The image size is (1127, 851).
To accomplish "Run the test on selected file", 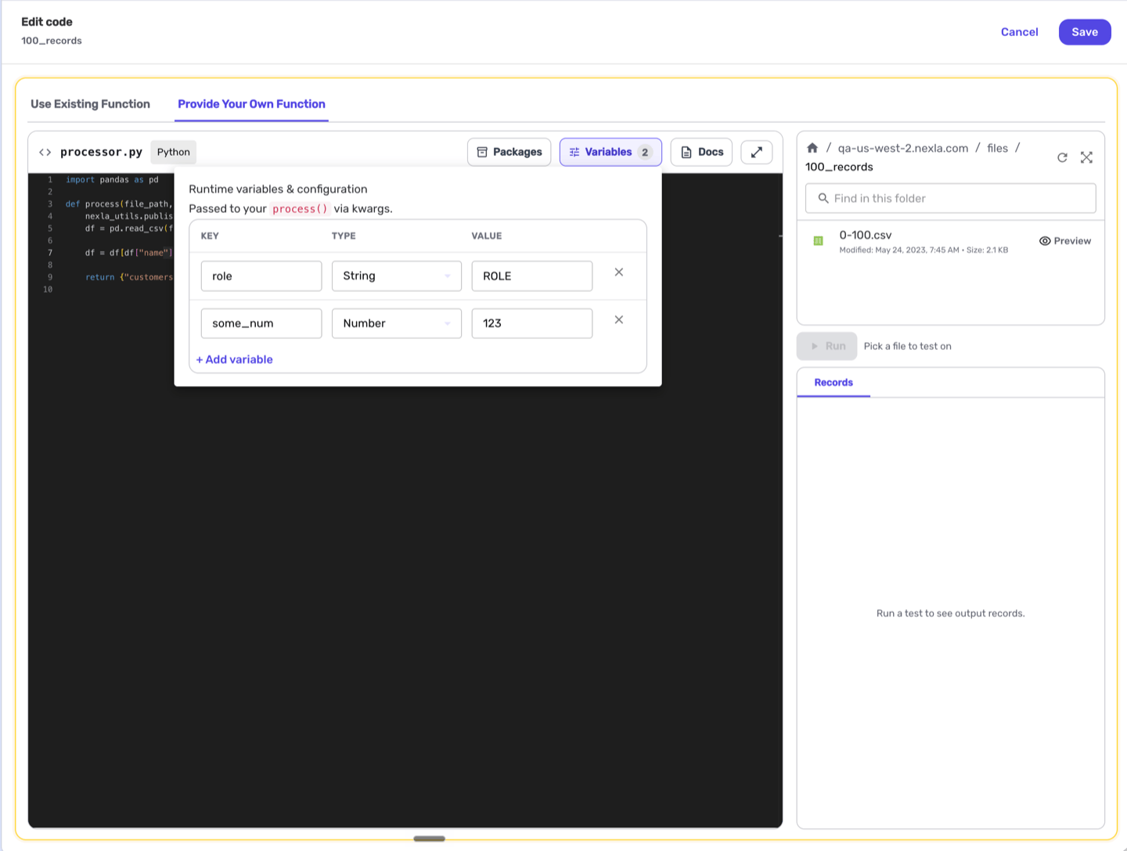I will (827, 346).
